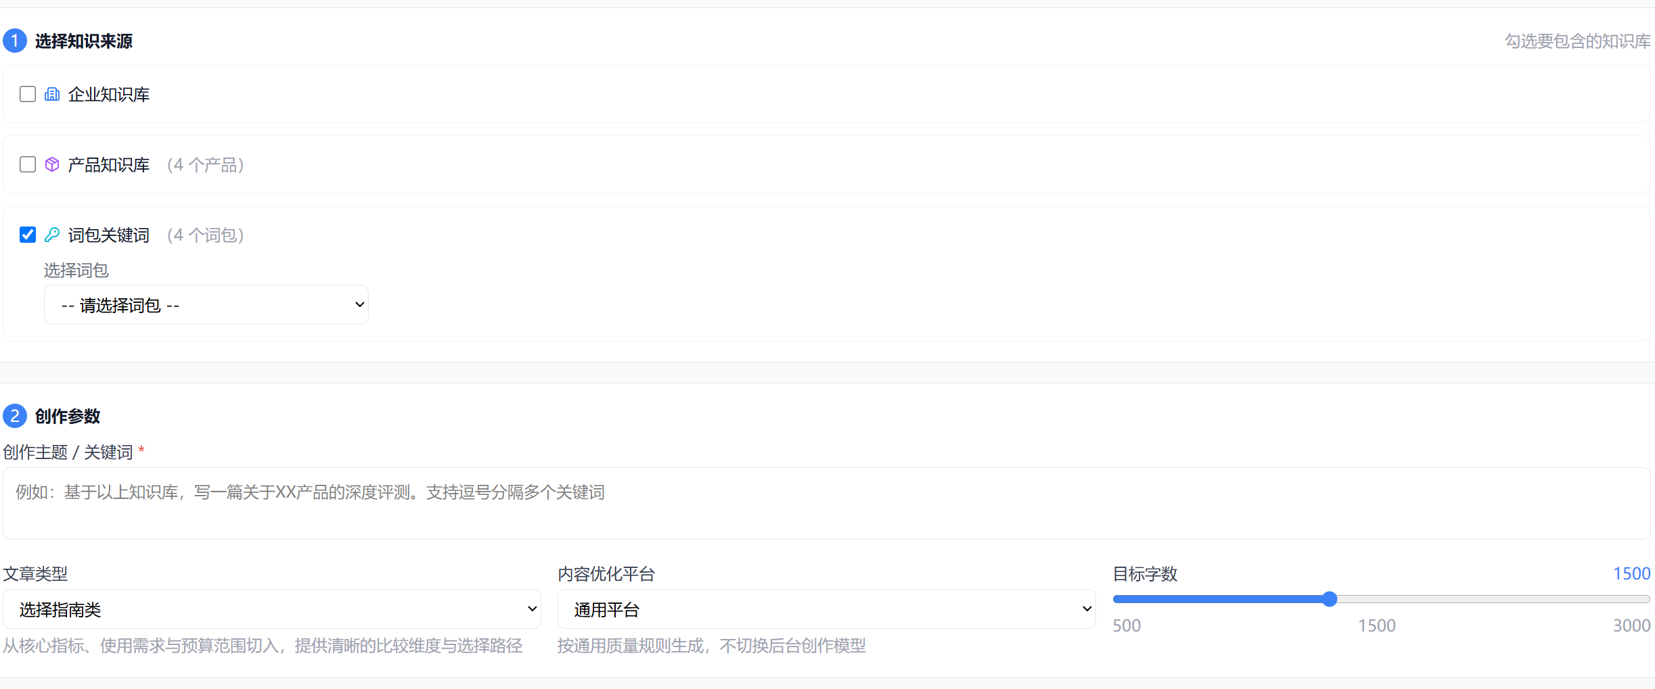
Task: Click the 选择知识来源 section heading
Action: tap(84, 41)
